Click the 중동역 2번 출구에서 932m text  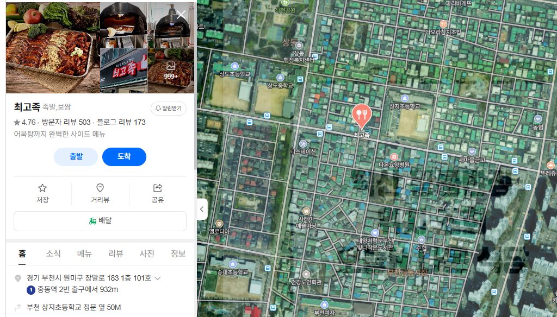(78, 290)
